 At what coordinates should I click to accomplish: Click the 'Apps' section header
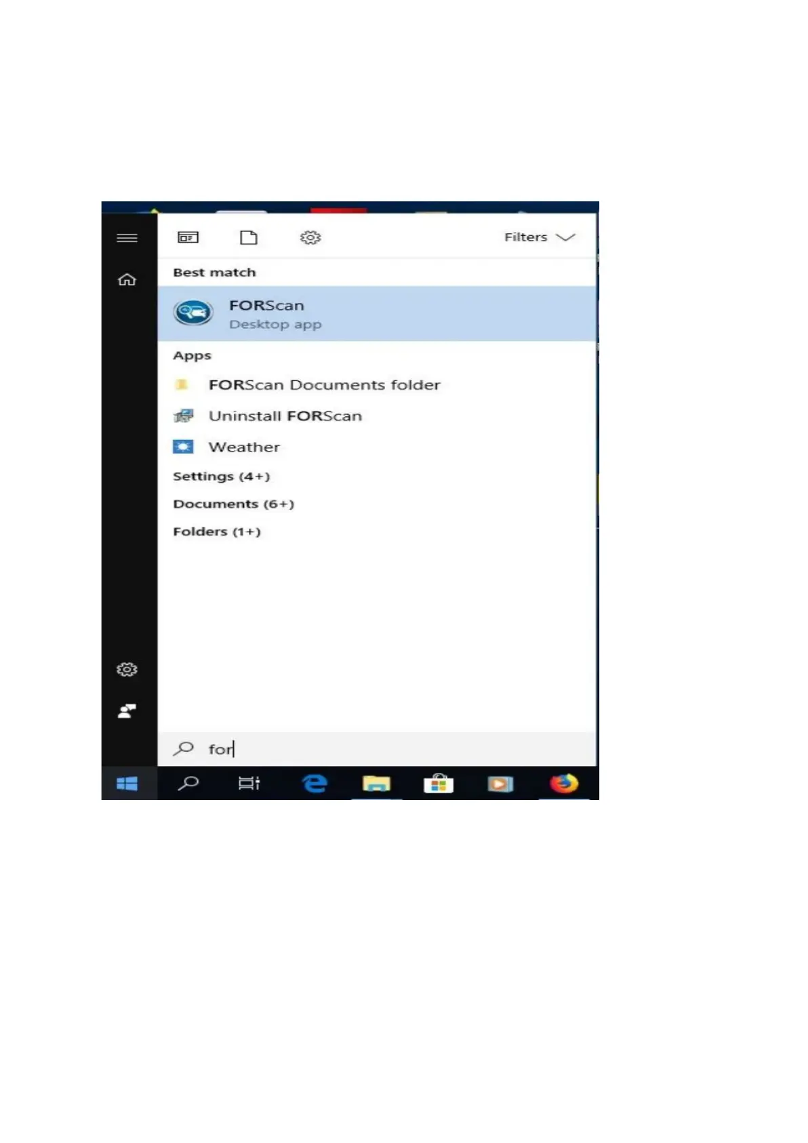[192, 356]
